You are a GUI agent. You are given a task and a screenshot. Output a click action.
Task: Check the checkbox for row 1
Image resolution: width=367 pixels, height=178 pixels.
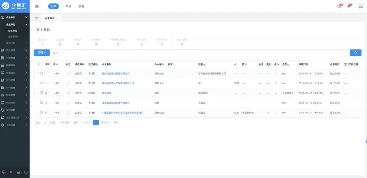click(41, 73)
